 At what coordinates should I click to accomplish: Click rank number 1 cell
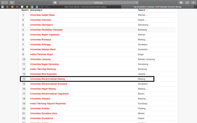click(x=23, y=15)
